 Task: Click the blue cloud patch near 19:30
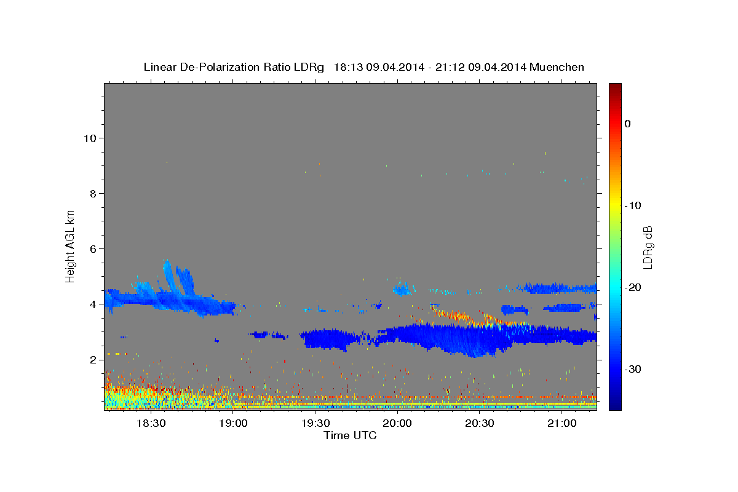point(329,339)
